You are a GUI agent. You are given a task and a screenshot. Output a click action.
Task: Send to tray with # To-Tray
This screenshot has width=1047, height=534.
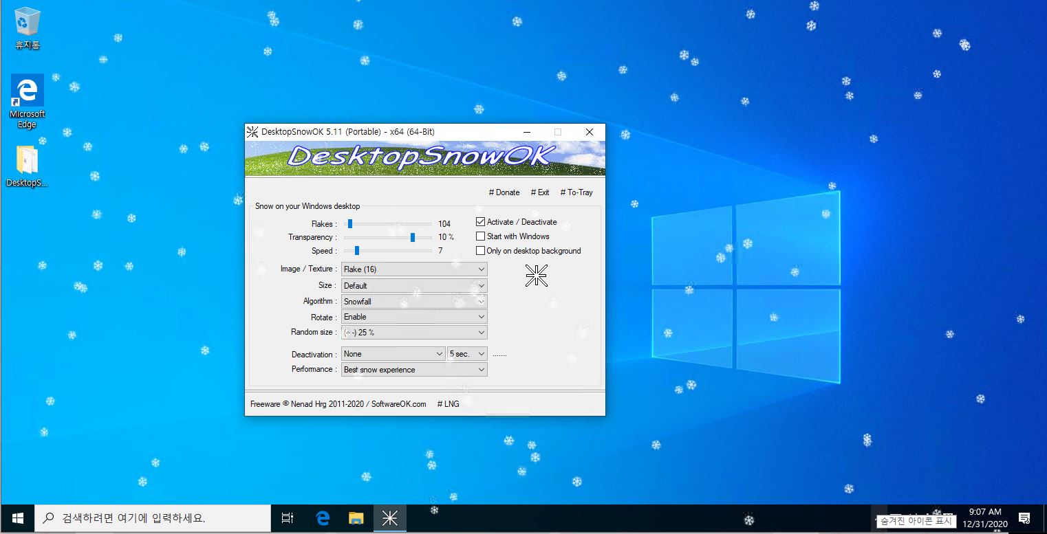point(576,192)
